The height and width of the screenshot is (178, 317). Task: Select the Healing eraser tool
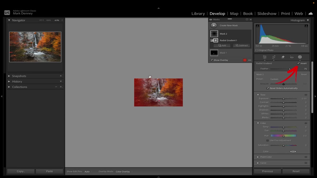pyautogui.click(x=283, y=57)
